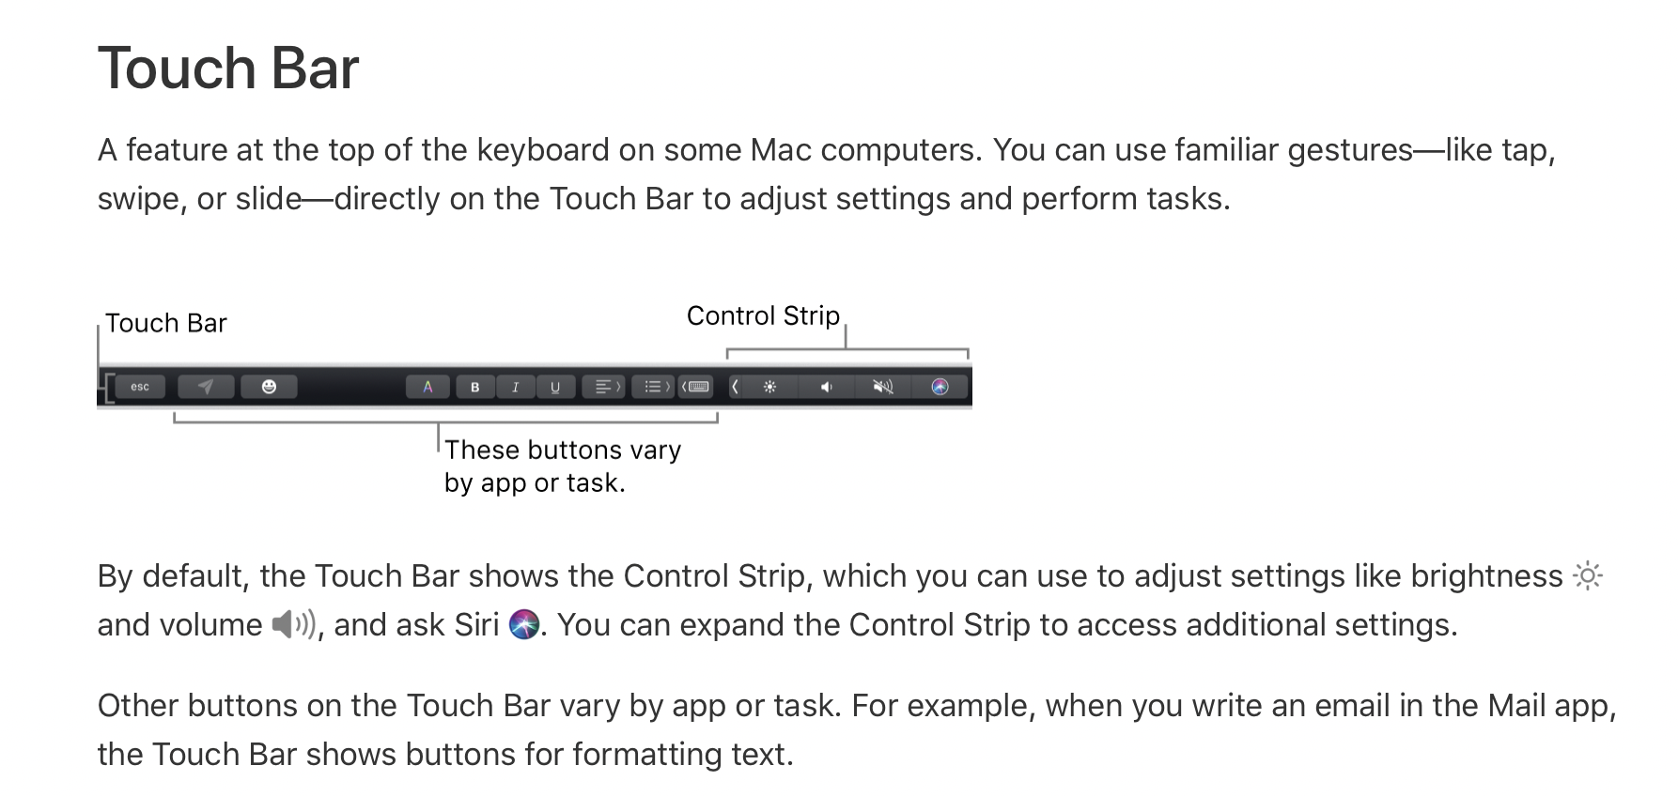Open the text color picker button
Image resolution: width=1678 pixels, height=796 pixels.
428,387
